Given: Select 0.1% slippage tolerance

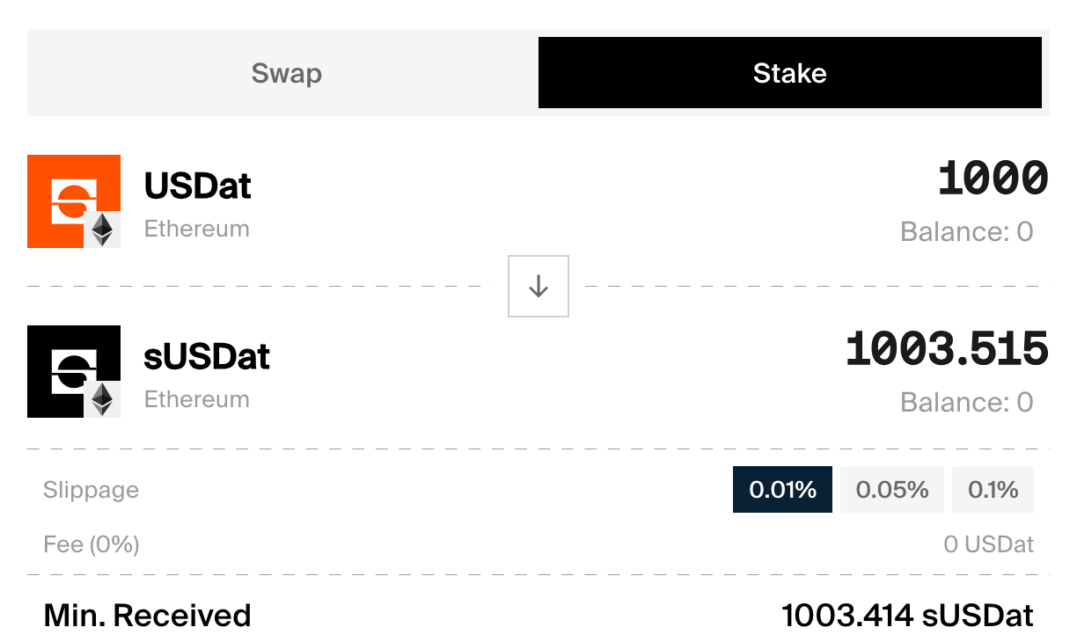Looking at the screenshot, I should [x=993, y=490].
